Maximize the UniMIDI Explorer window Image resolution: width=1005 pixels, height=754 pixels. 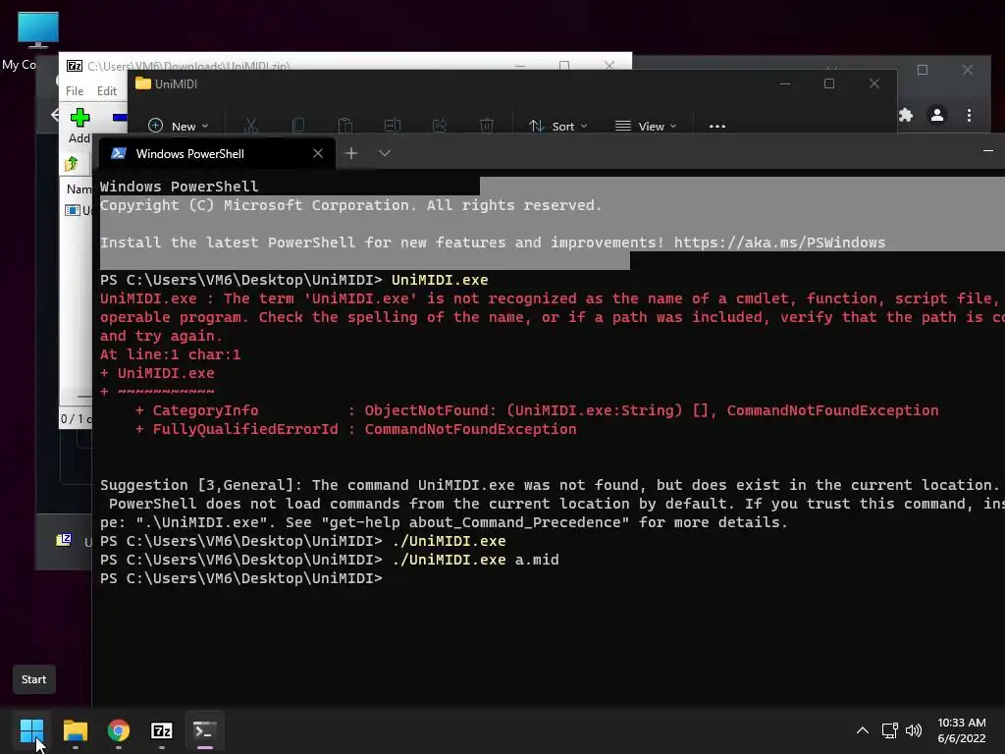[x=828, y=83]
